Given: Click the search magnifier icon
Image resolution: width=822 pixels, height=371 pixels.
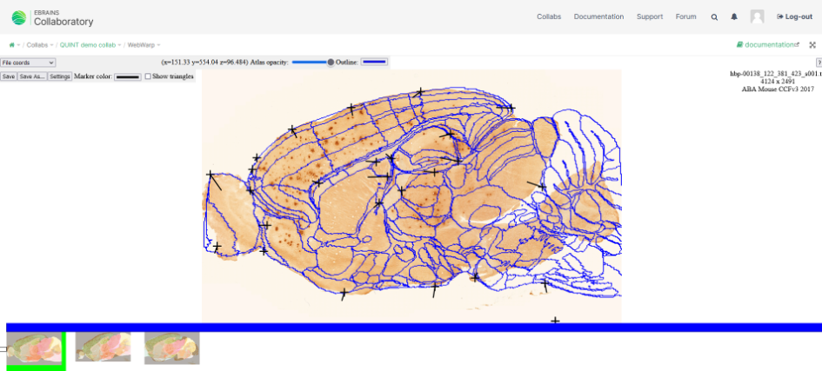Looking at the screenshot, I should tap(714, 17).
